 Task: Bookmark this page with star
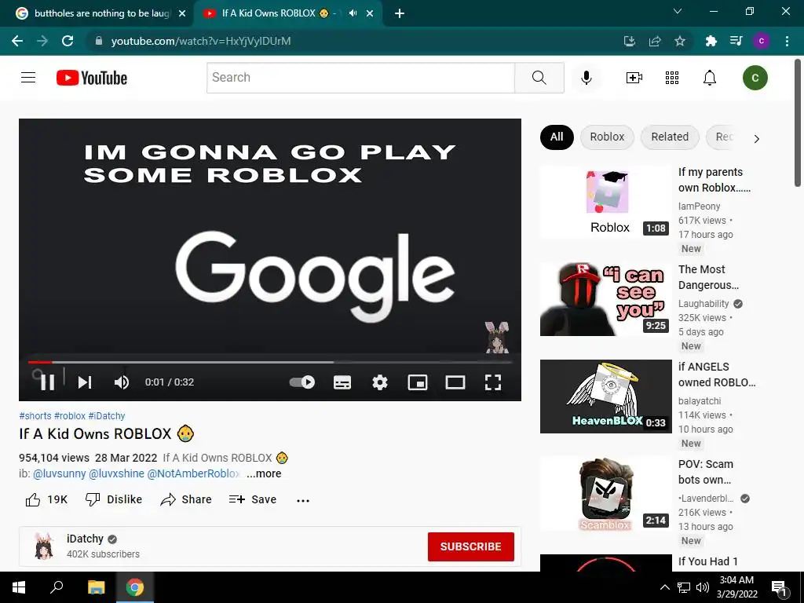click(x=680, y=41)
